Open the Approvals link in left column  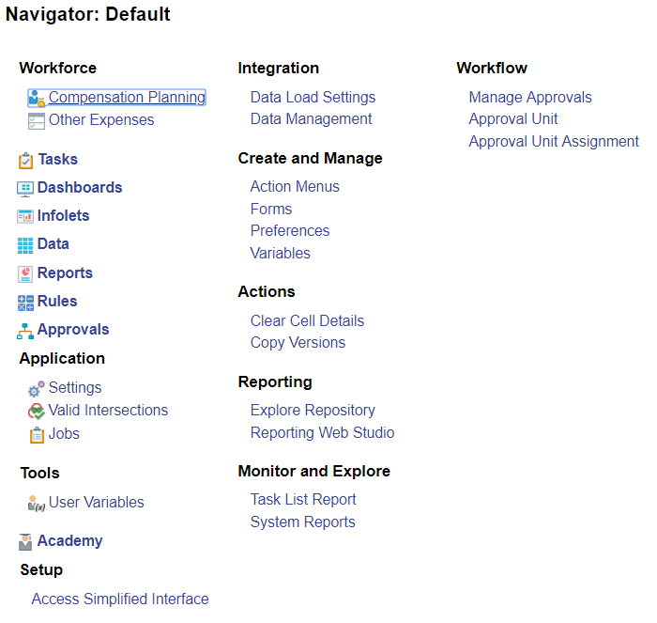click(73, 330)
